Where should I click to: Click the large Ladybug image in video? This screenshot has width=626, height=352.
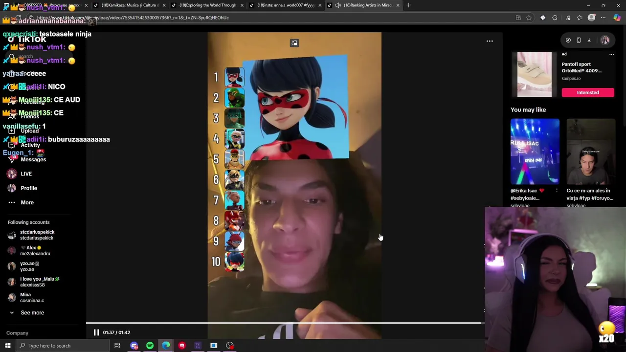296,108
